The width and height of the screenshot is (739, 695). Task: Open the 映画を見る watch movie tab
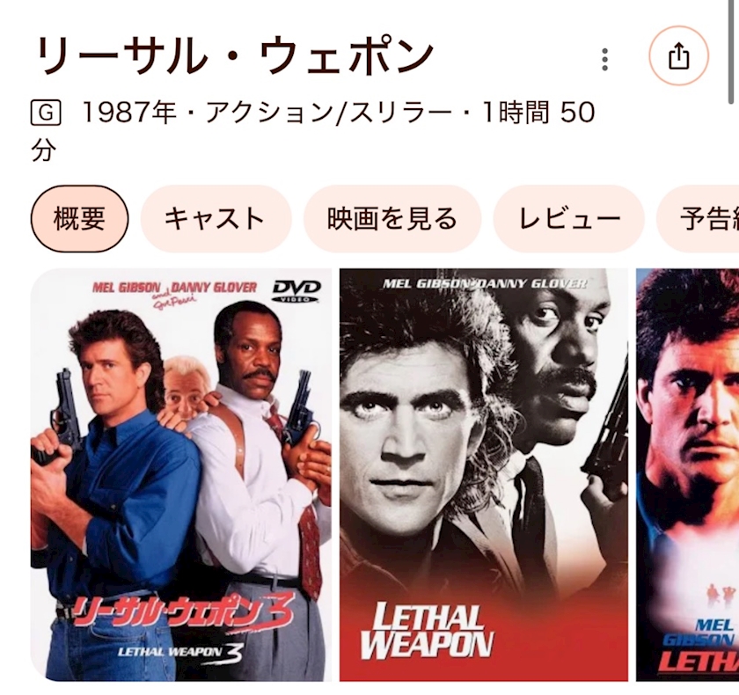[392, 219]
